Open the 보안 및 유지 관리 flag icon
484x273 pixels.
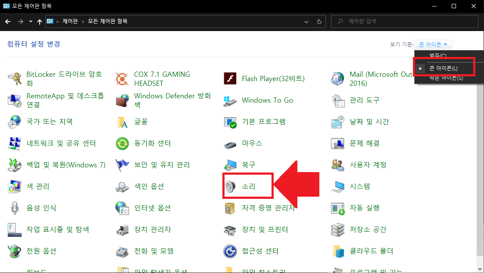coord(122,165)
